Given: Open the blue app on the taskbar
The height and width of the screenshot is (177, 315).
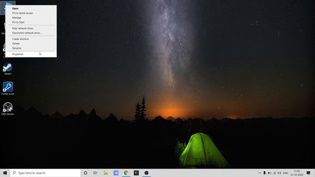Looking at the screenshot, I should pyautogui.click(x=116, y=173).
